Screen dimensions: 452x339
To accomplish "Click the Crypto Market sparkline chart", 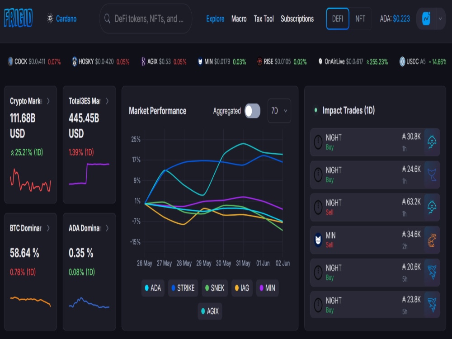I will [x=31, y=180].
